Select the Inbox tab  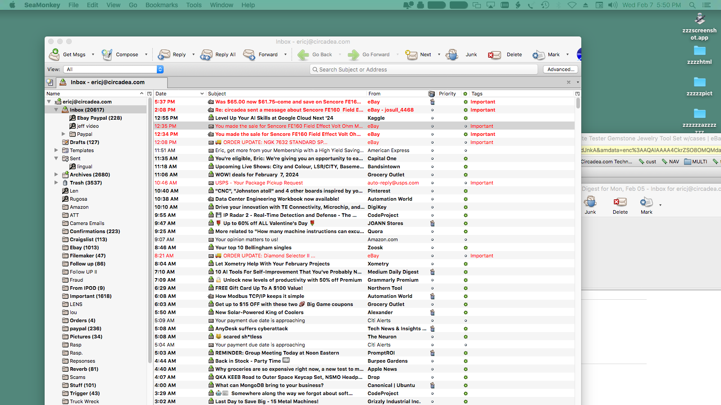click(107, 82)
